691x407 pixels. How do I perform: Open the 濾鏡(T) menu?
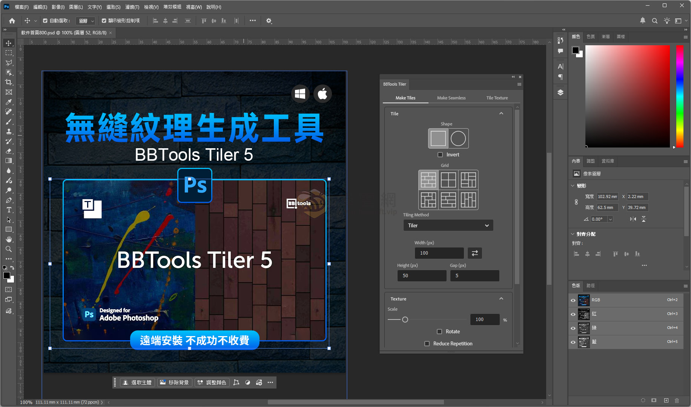pos(132,7)
